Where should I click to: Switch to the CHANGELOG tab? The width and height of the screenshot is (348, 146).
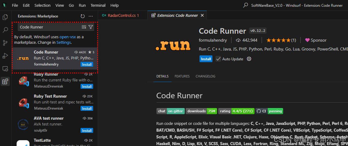[206, 76]
